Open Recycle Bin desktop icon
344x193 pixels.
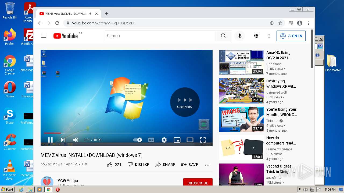[10, 10]
